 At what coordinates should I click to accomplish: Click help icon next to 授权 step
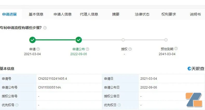coord(130,49)
